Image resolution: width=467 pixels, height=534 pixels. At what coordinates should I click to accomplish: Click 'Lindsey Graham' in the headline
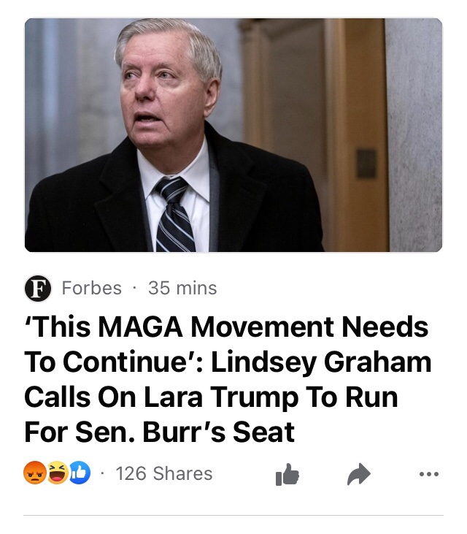(321, 362)
